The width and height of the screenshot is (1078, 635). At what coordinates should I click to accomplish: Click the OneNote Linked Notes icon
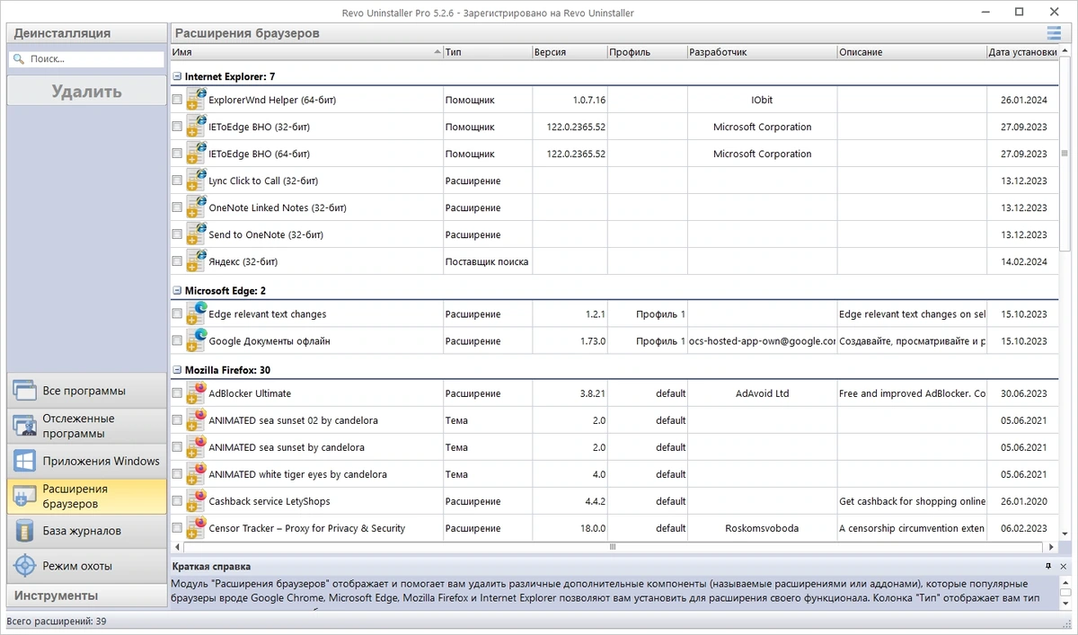point(197,207)
